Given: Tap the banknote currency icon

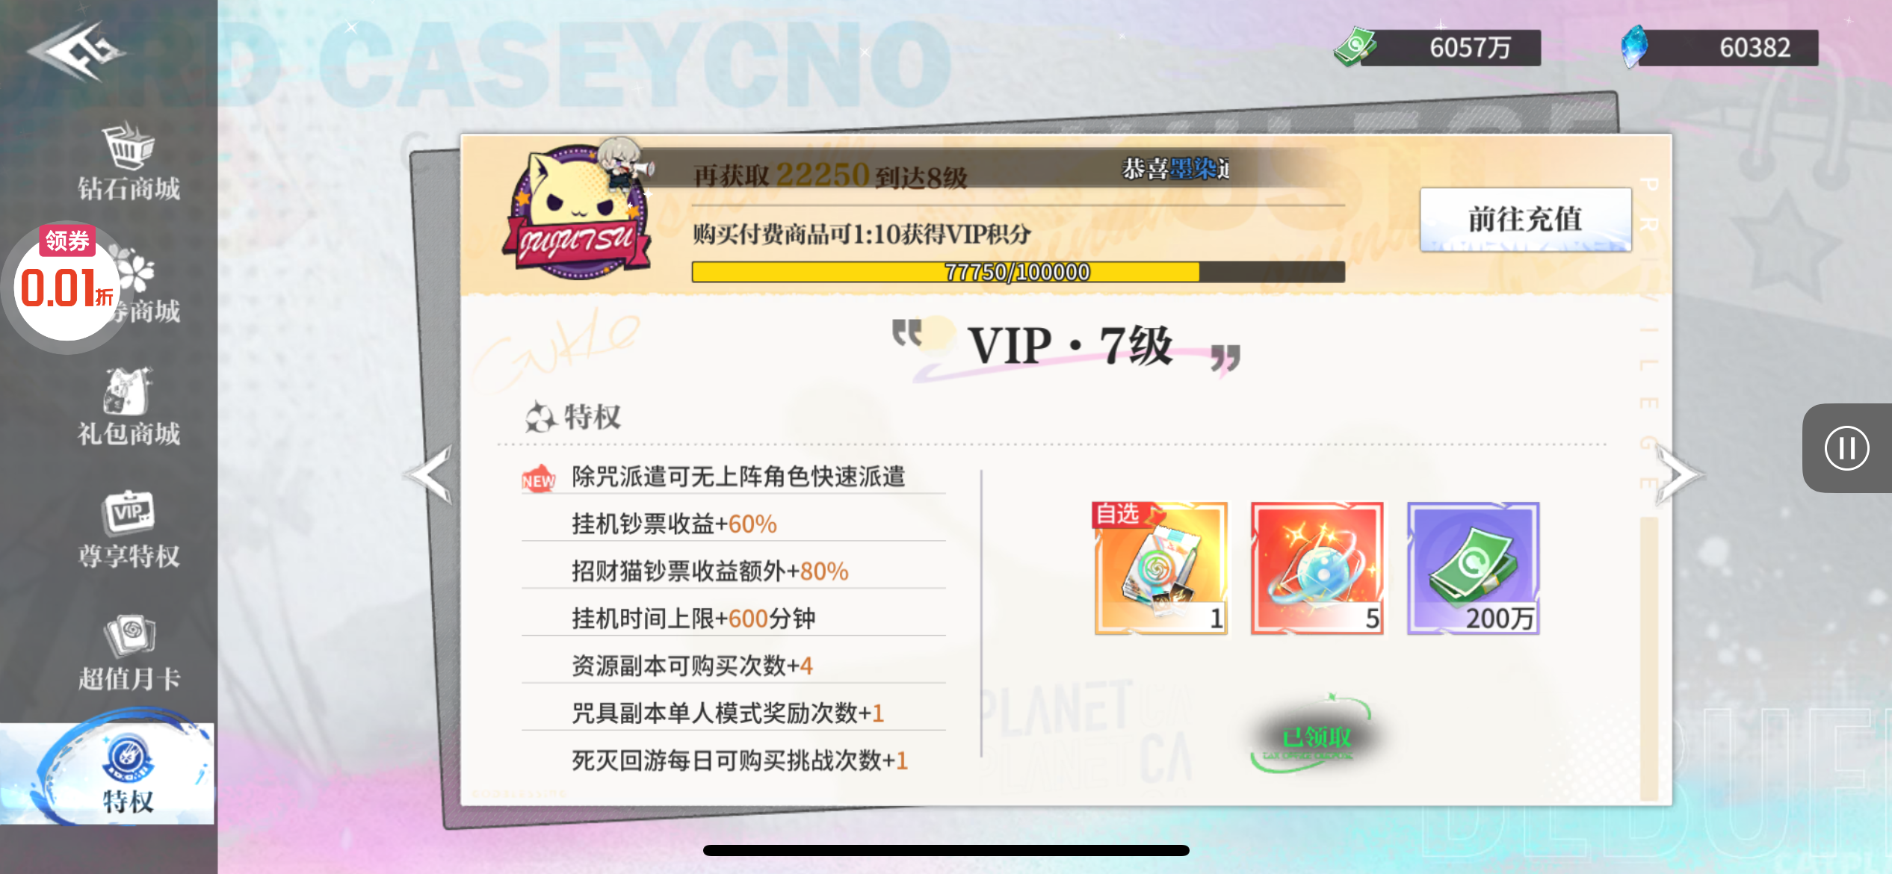Looking at the screenshot, I should 1355,46.
